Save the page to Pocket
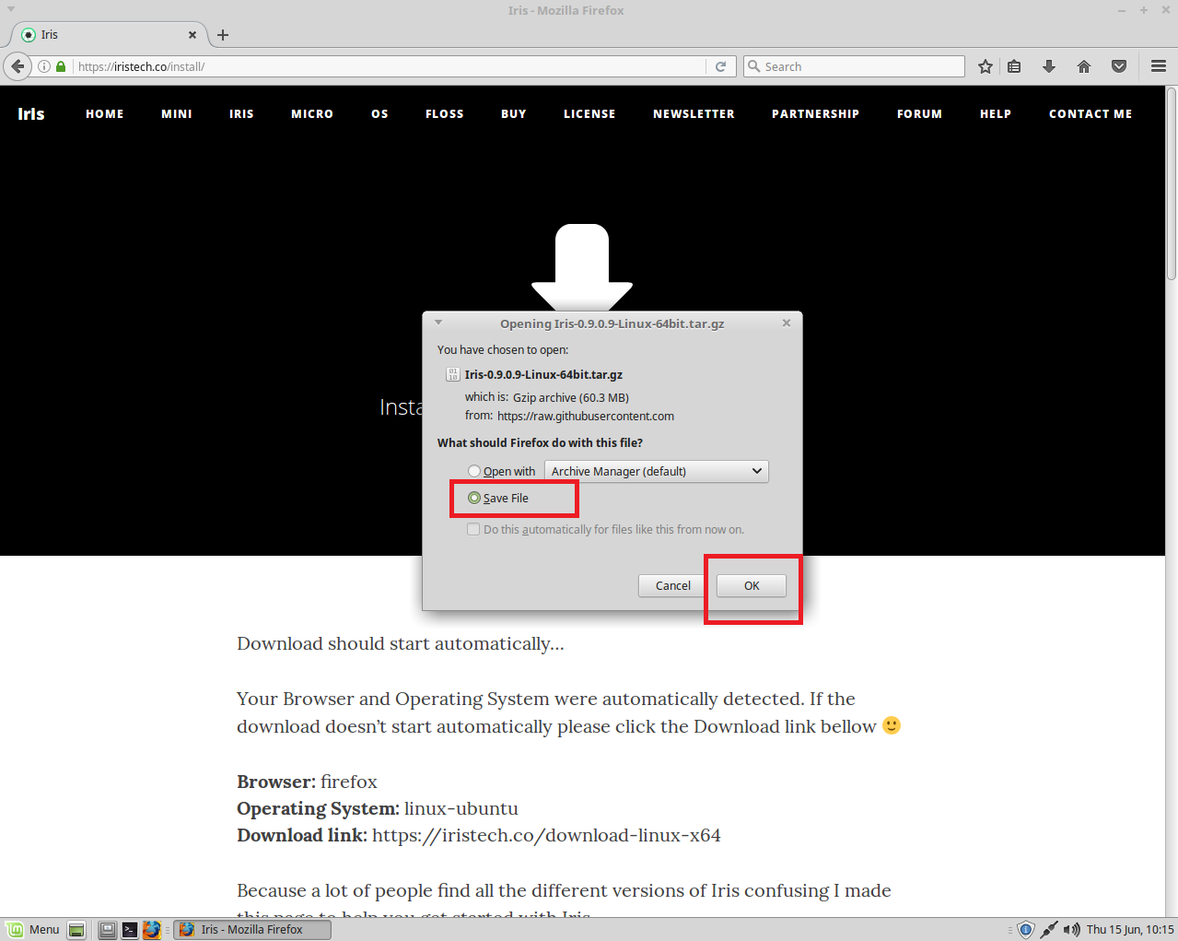1178x941 pixels. [x=1119, y=66]
